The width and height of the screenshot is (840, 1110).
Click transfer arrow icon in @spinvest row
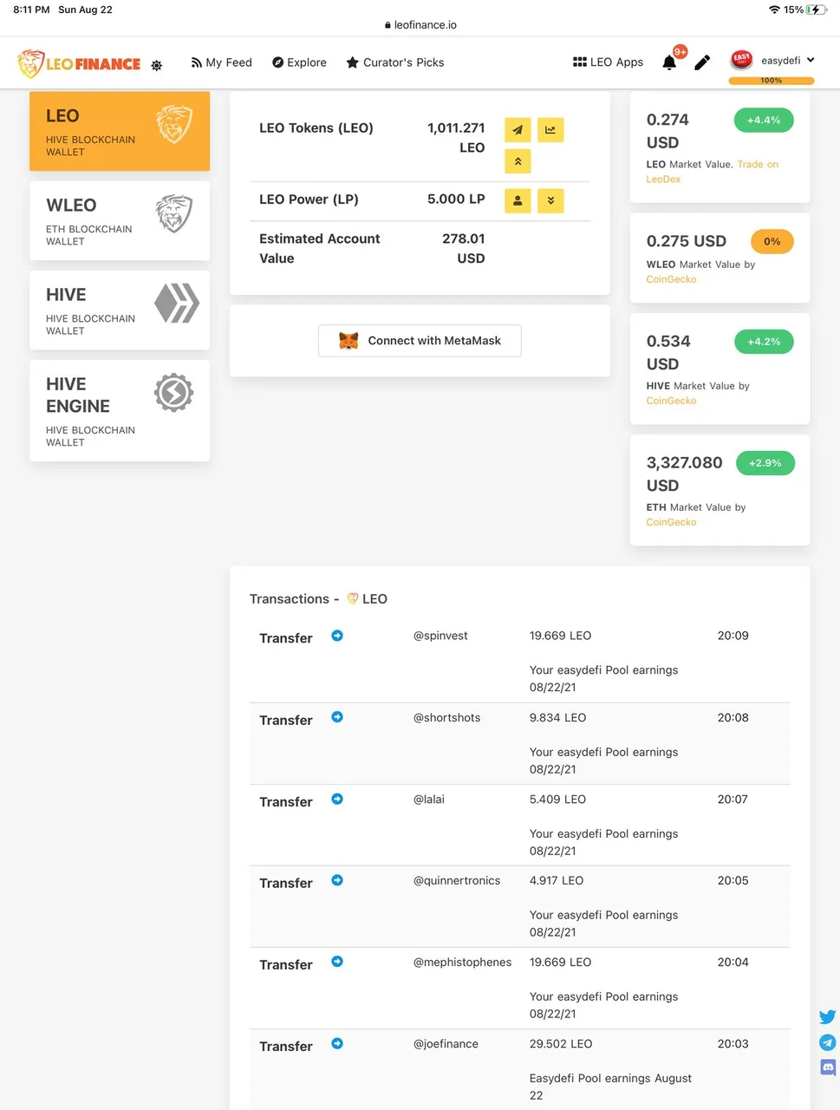click(x=337, y=636)
